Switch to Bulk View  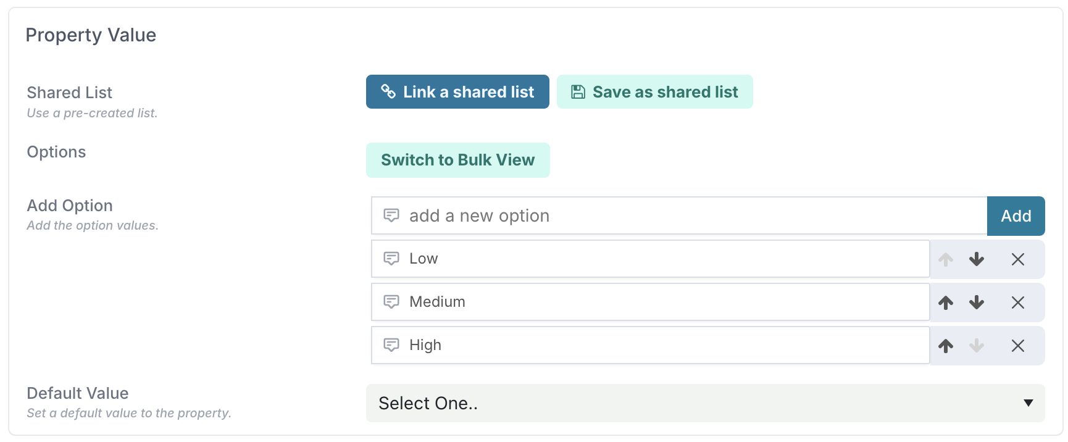(x=457, y=160)
